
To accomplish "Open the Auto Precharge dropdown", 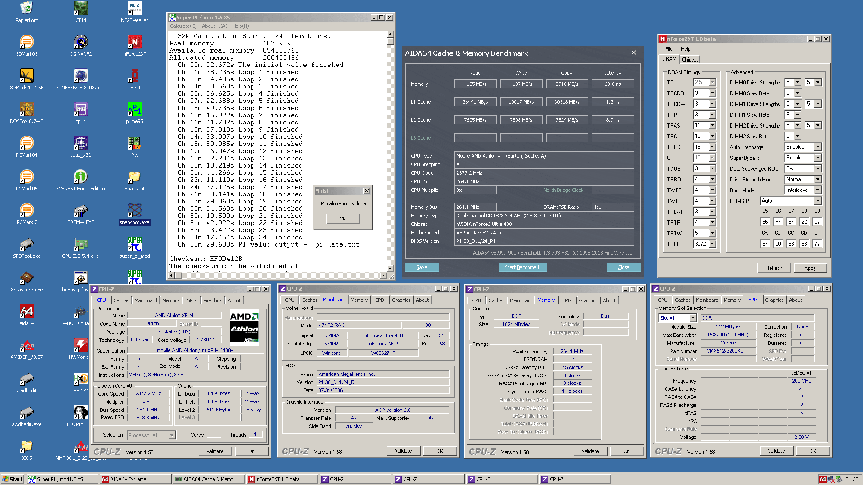I will point(818,147).
